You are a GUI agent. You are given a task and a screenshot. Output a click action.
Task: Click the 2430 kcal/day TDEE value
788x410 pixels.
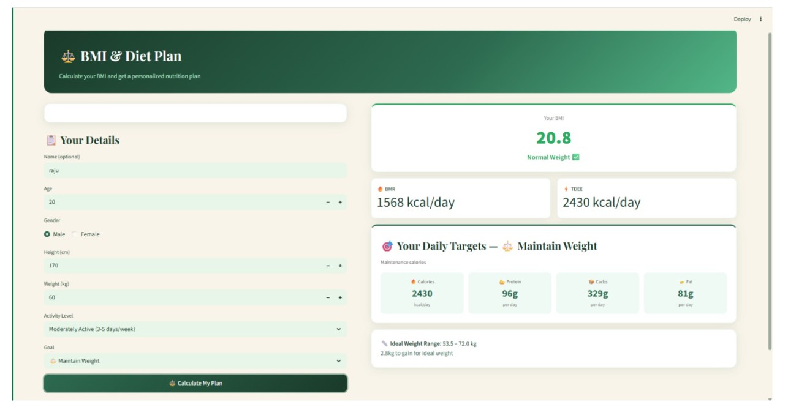coord(602,203)
